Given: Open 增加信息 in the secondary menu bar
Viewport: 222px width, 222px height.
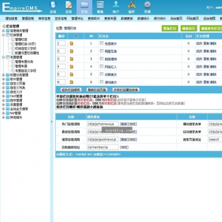Looking at the screenshot, I should pyautogui.click(x=11, y=18).
